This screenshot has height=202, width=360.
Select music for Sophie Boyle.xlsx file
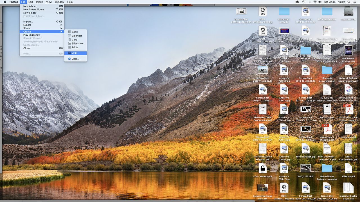[x=348, y=188]
